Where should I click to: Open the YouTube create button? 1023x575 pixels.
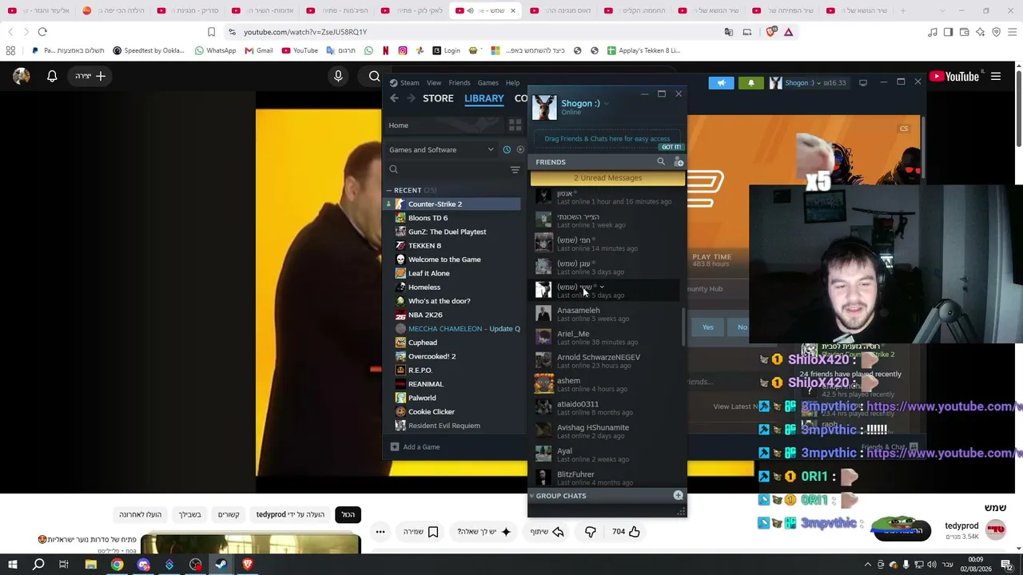point(91,76)
